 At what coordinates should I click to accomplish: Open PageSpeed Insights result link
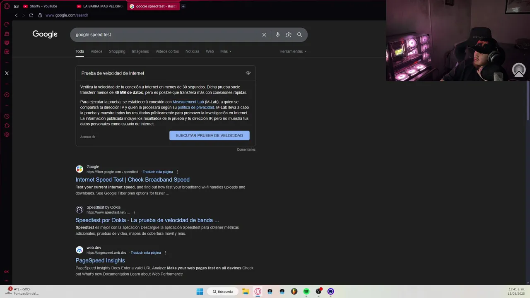click(100, 260)
